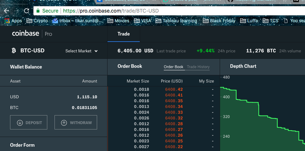Select order book price 6408.42

coord(174,90)
